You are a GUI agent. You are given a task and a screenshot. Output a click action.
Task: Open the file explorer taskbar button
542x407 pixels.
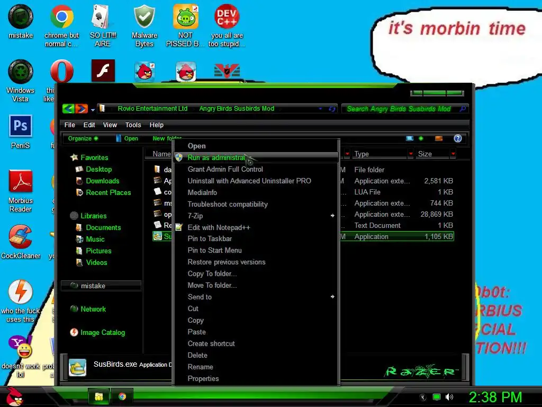[x=99, y=396]
